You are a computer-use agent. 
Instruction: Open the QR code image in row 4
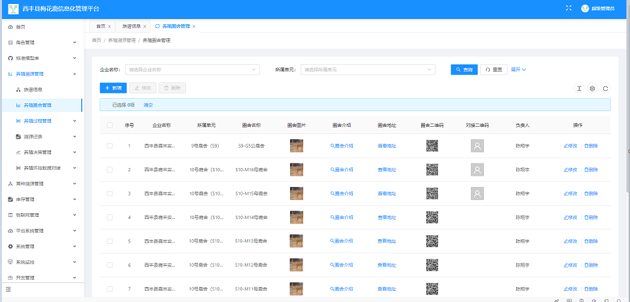pos(432,218)
